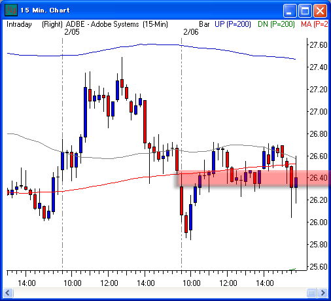Click the 2/06 date marker label
331x301 pixels.
click(x=191, y=32)
